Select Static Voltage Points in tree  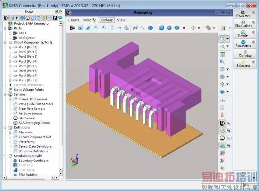click(x=29, y=90)
